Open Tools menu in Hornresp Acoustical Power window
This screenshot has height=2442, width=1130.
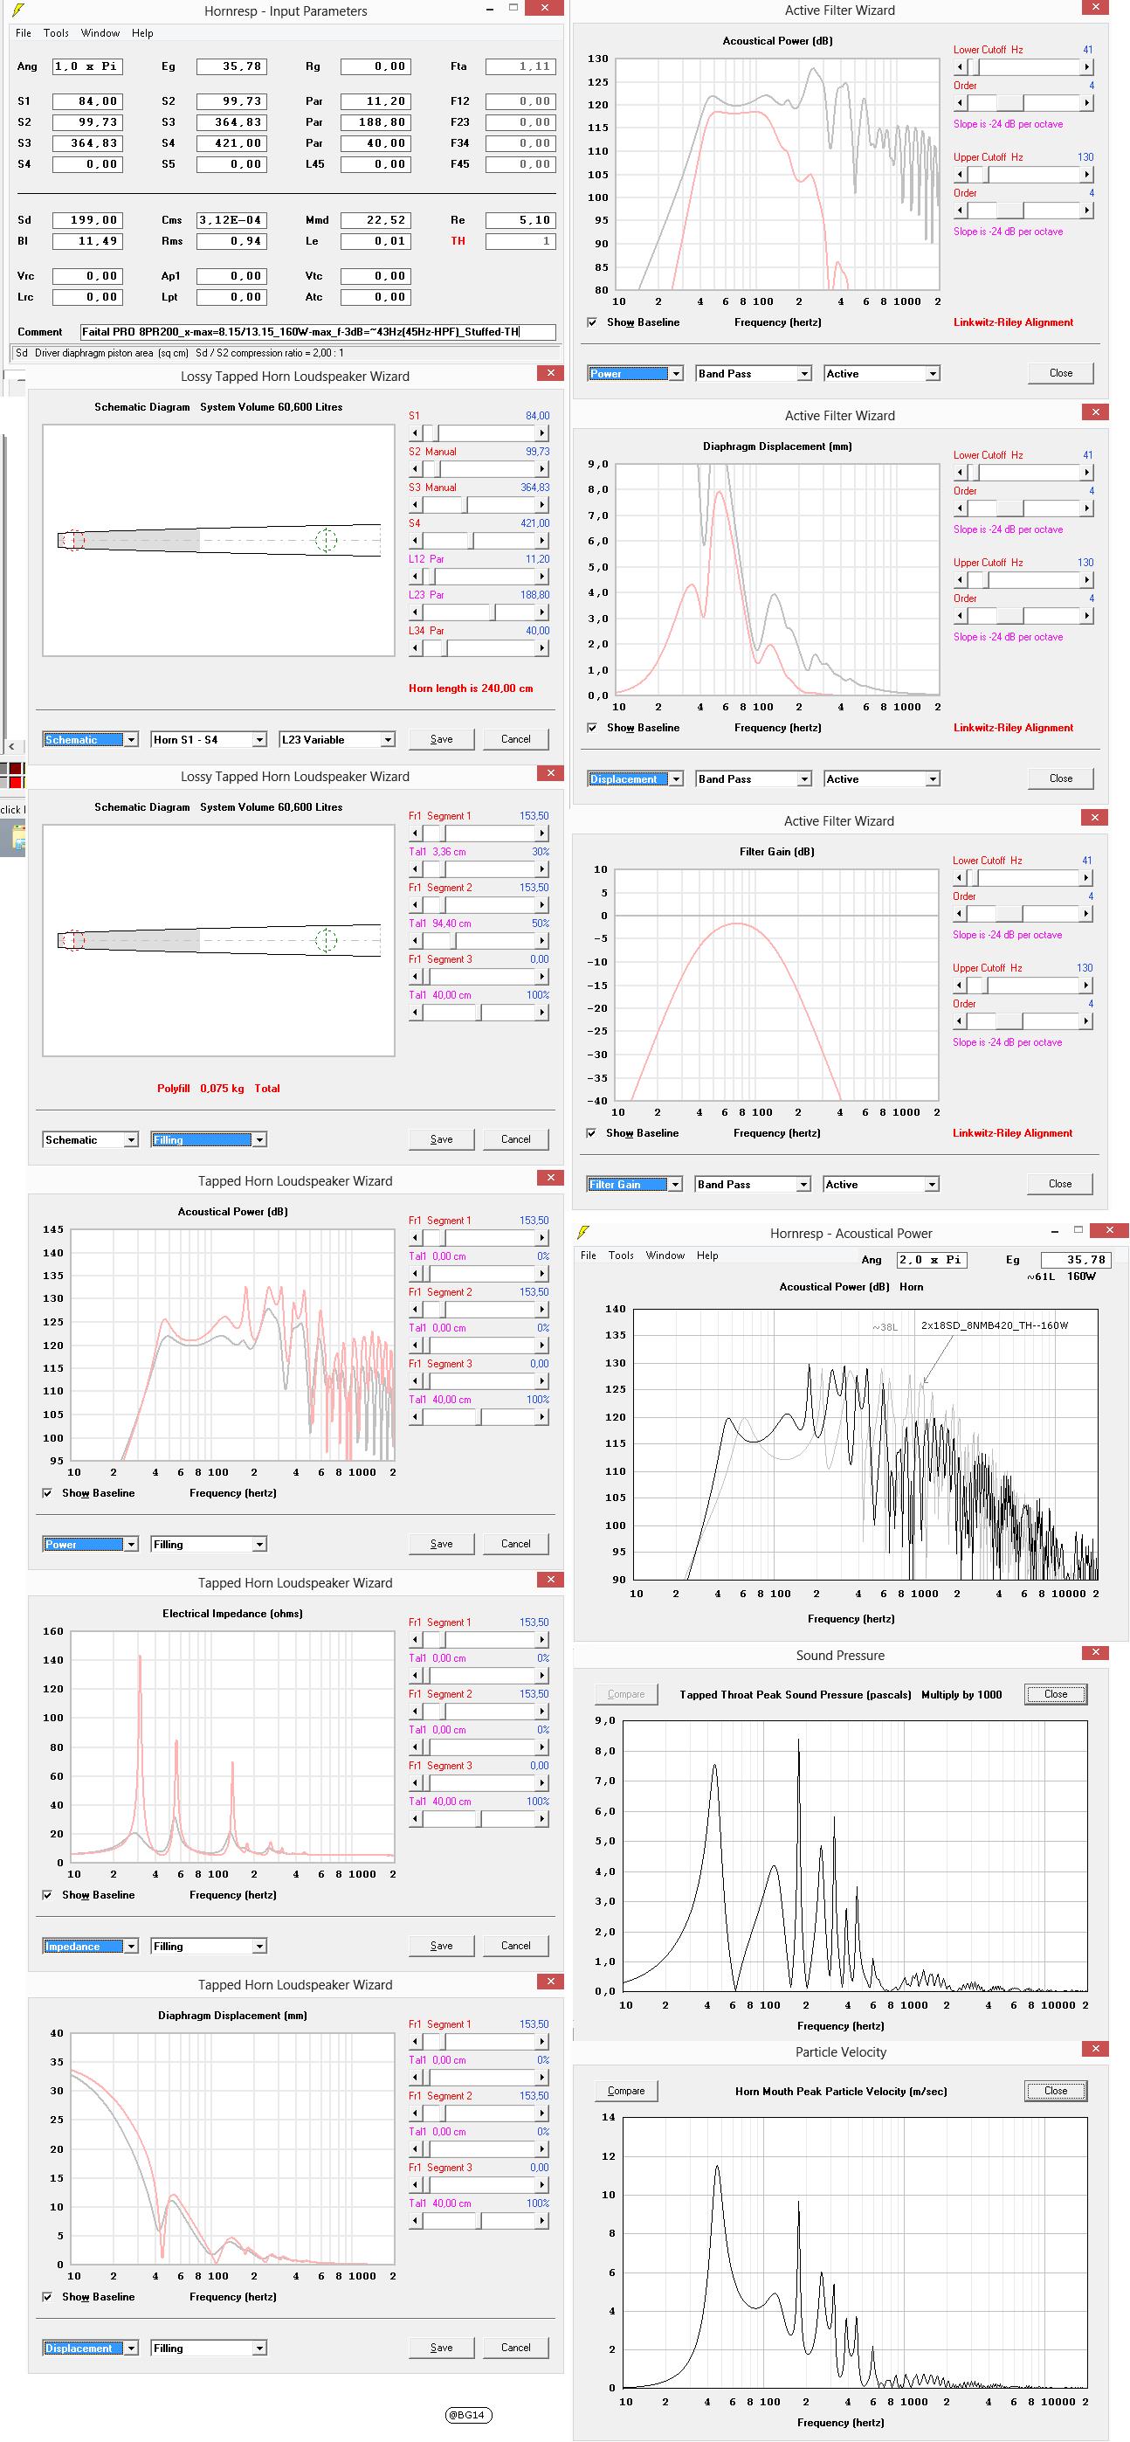622,1256
